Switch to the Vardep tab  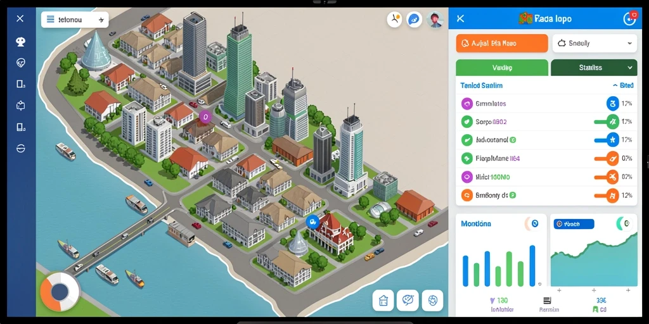point(502,68)
